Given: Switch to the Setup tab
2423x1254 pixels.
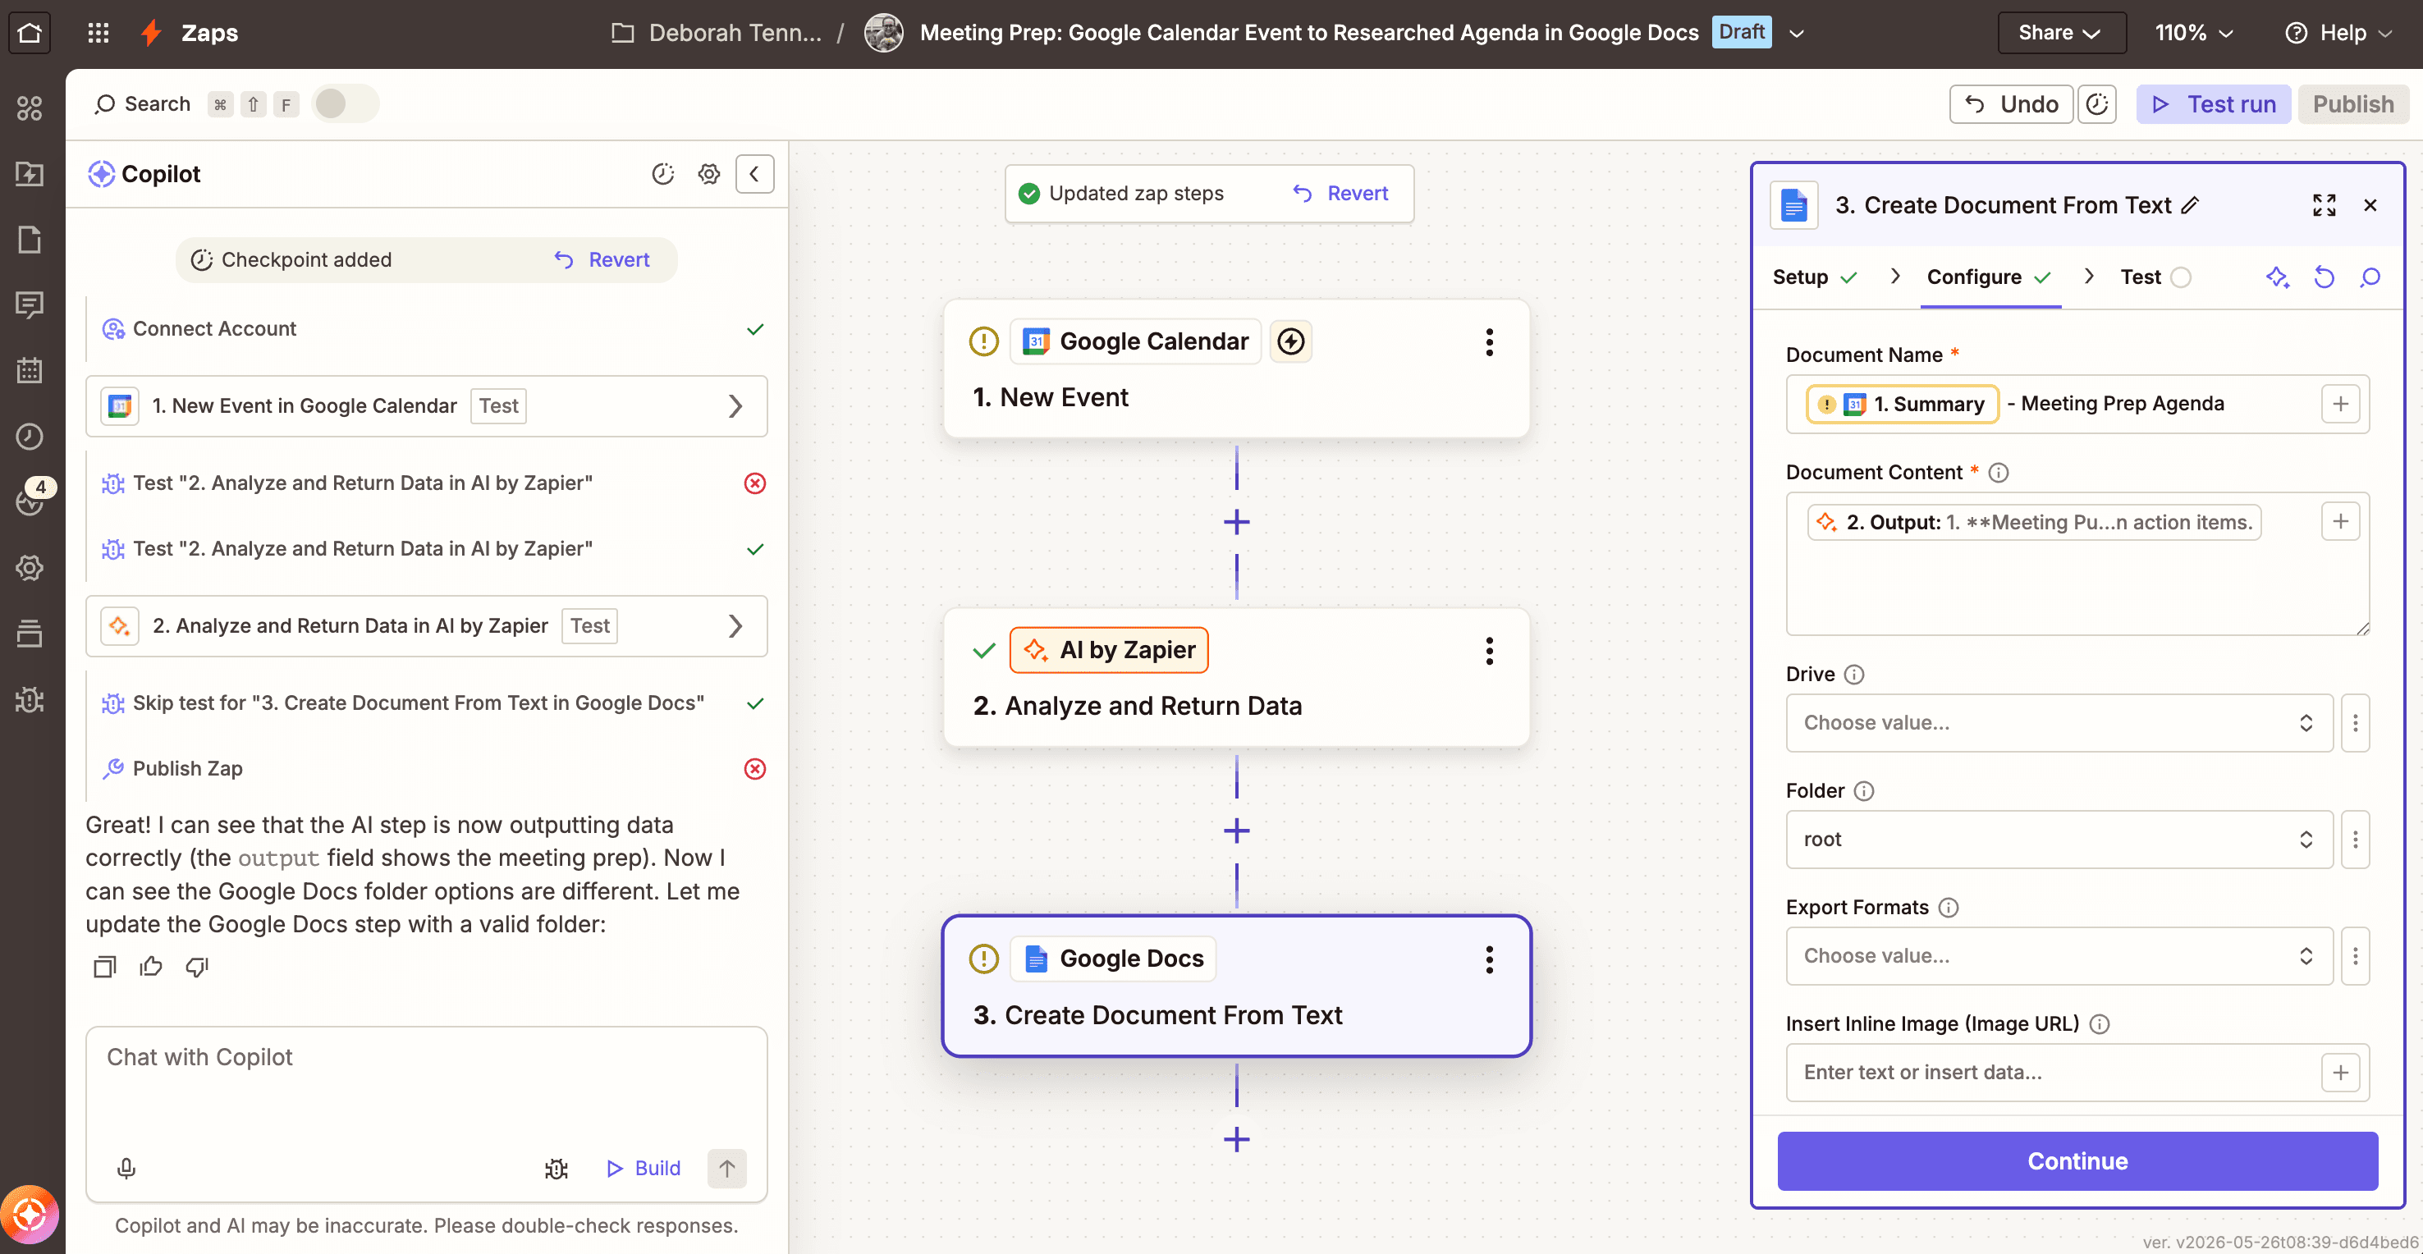Looking at the screenshot, I should (1815, 277).
